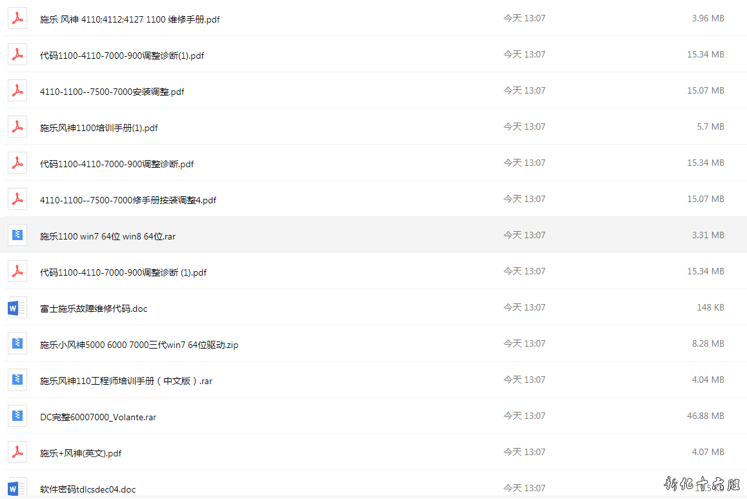The image size is (747, 499).
Task: Click 46.88 MB size of Volante.rar
Action: pyautogui.click(x=706, y=416)
